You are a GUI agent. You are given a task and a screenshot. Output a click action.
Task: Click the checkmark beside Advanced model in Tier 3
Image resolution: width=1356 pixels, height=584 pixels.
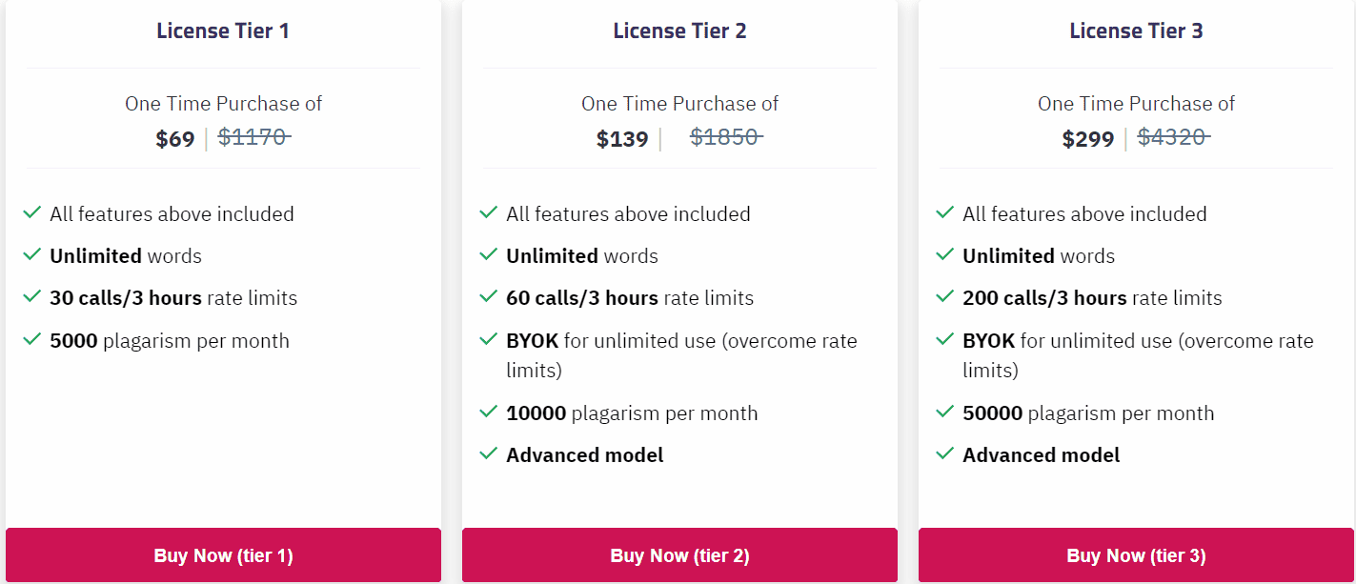[x=944, y=454]
